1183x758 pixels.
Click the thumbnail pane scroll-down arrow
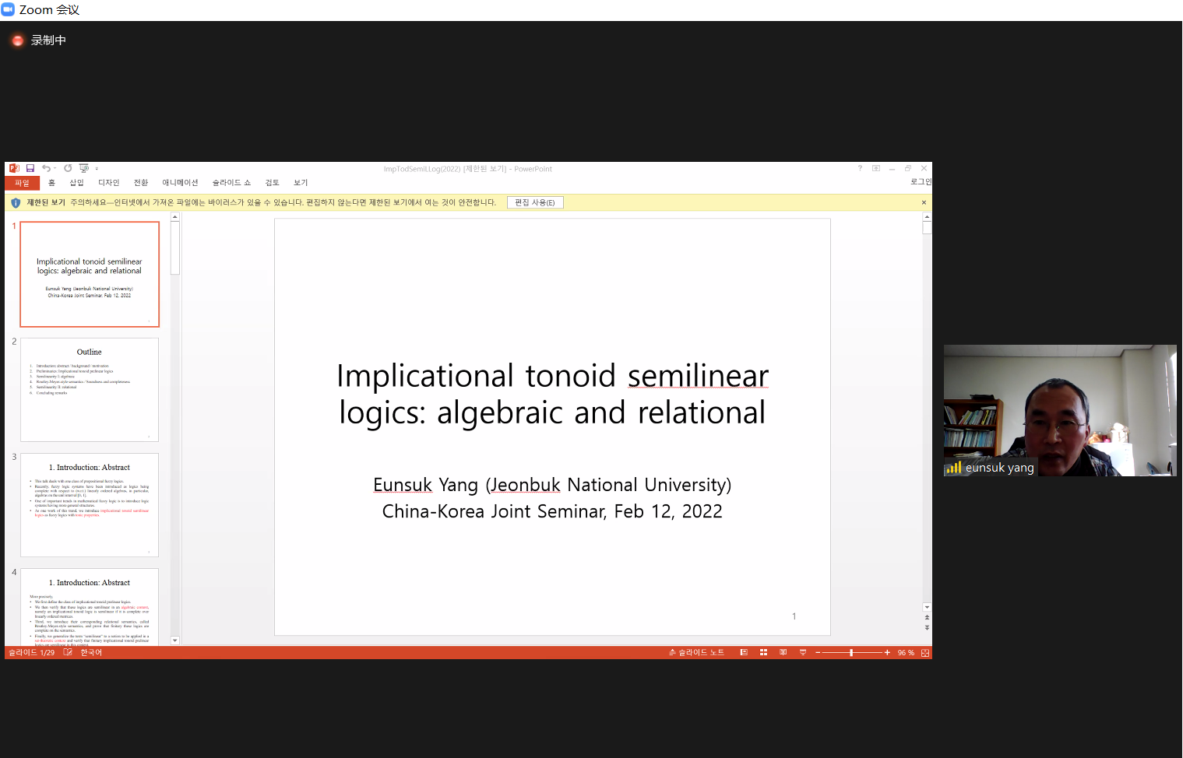[175, 640]
